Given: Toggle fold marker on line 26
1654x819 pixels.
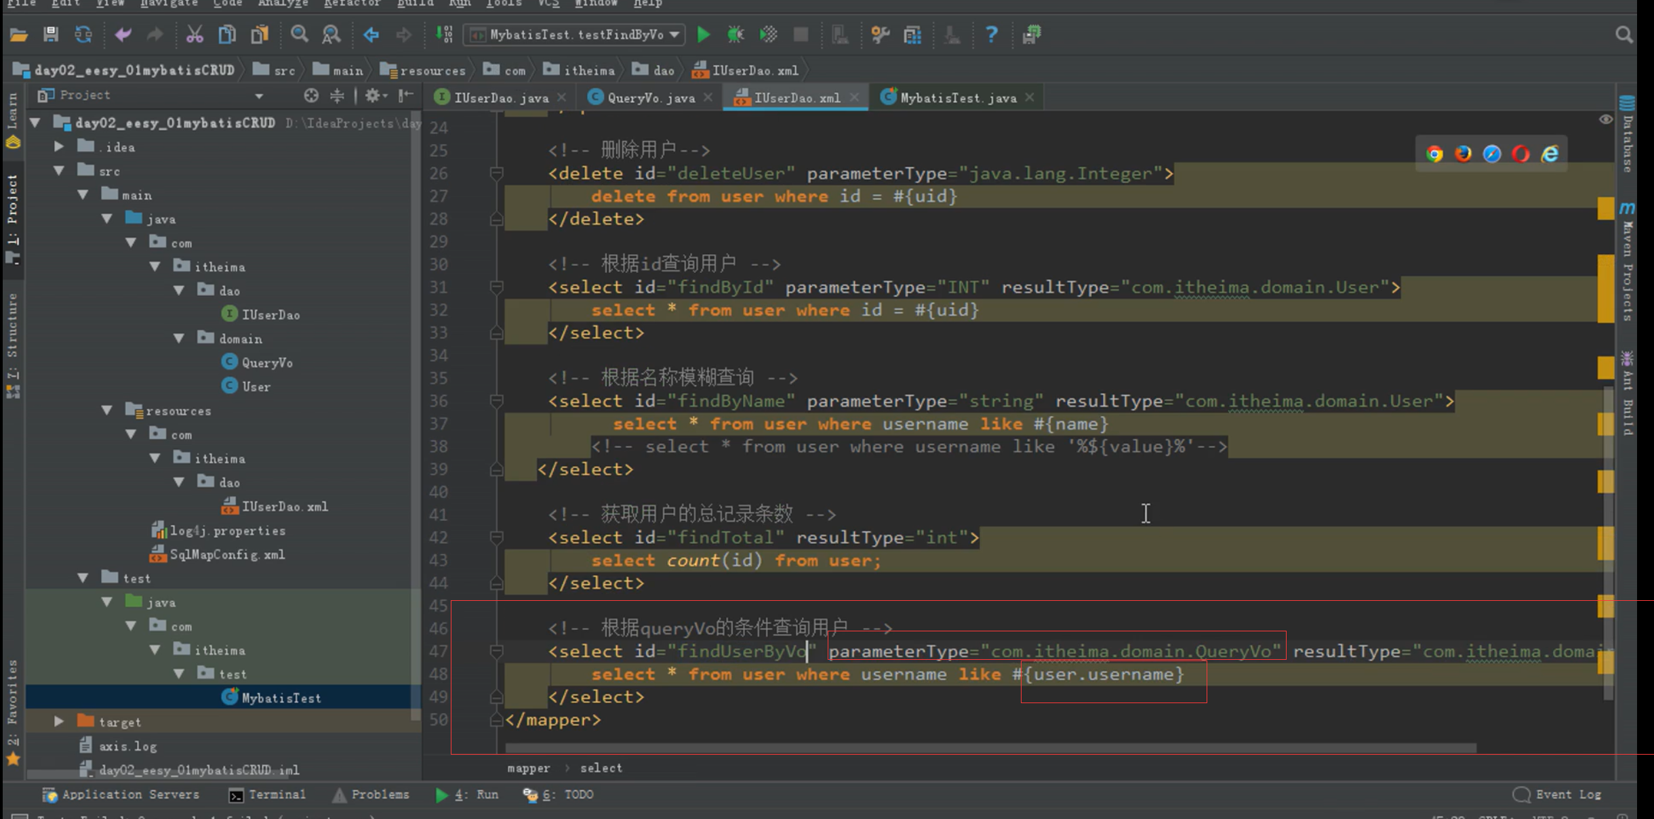Looking at the screenshot, I should coord(496,174).
